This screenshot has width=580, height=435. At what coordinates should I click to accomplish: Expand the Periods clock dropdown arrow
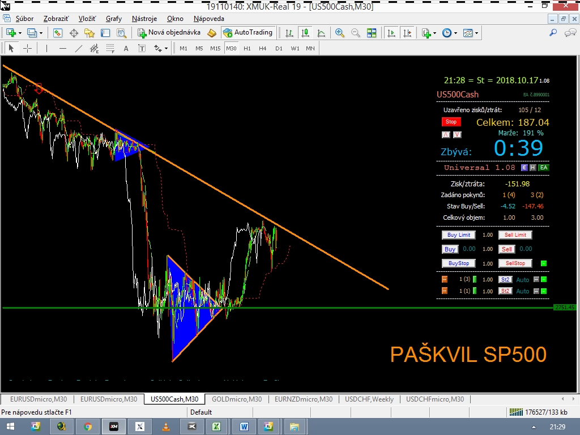(x=455, y=33)
